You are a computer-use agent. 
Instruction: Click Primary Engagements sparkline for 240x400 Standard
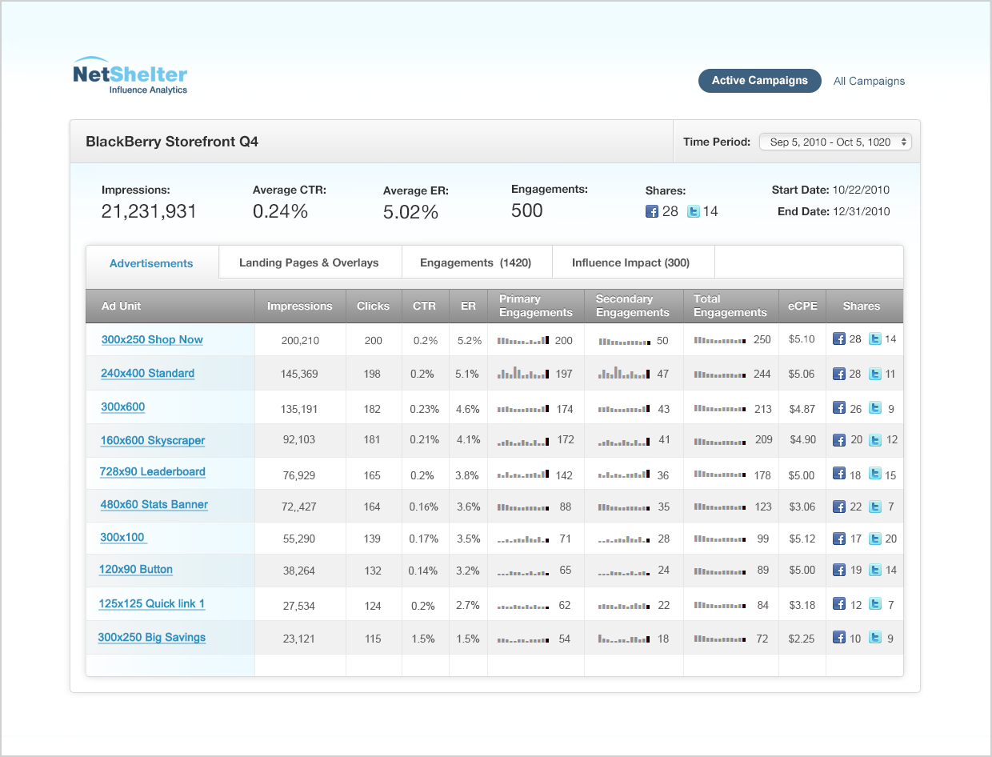click(523, 373)
